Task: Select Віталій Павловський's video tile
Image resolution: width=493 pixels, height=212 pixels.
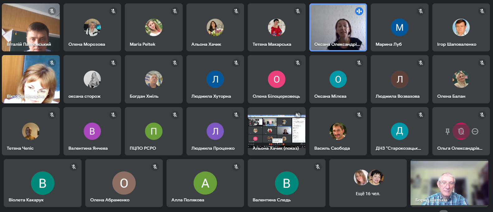Action: 31,27
